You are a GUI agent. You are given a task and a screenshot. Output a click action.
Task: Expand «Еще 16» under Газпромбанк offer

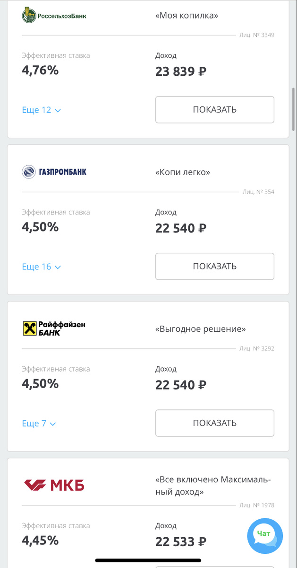point(40,266)
